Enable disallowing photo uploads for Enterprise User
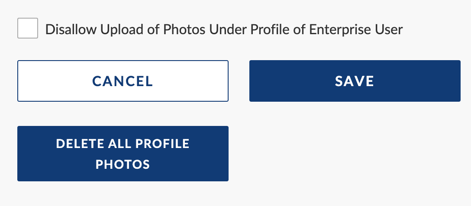 (28, 28)
